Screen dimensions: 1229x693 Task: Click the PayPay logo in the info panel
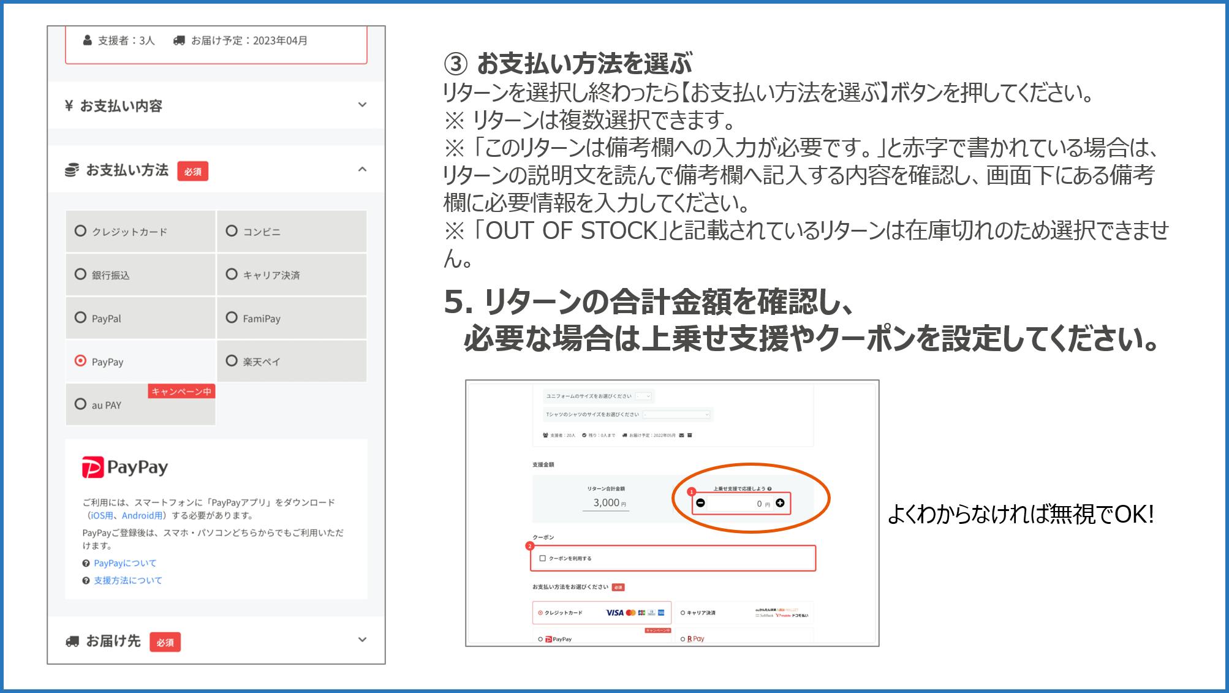tap(125, 468)
